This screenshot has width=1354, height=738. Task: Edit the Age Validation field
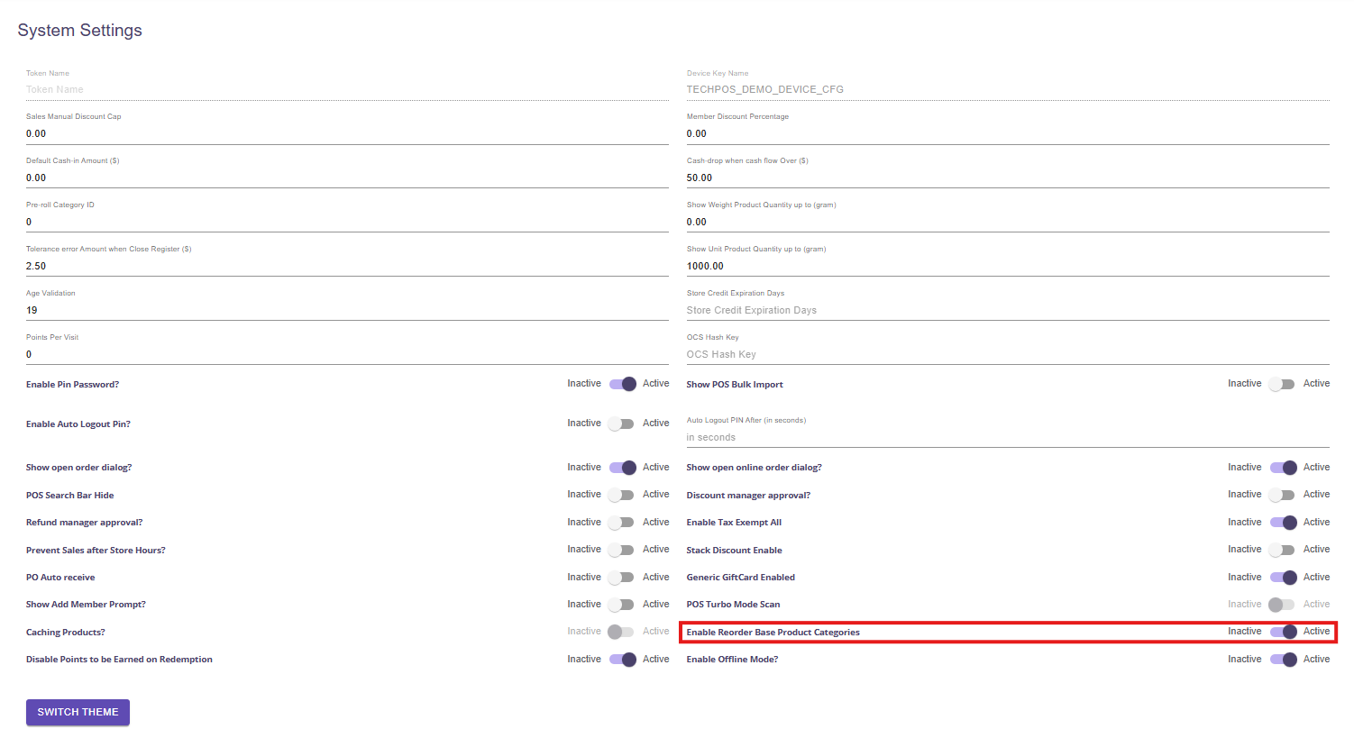click(347, 310)
